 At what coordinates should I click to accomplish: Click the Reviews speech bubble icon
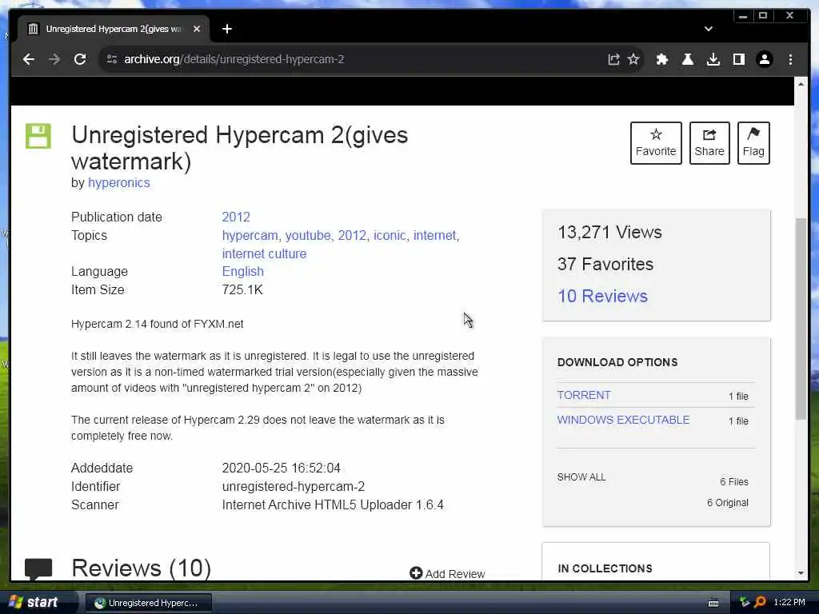(38, 568)
